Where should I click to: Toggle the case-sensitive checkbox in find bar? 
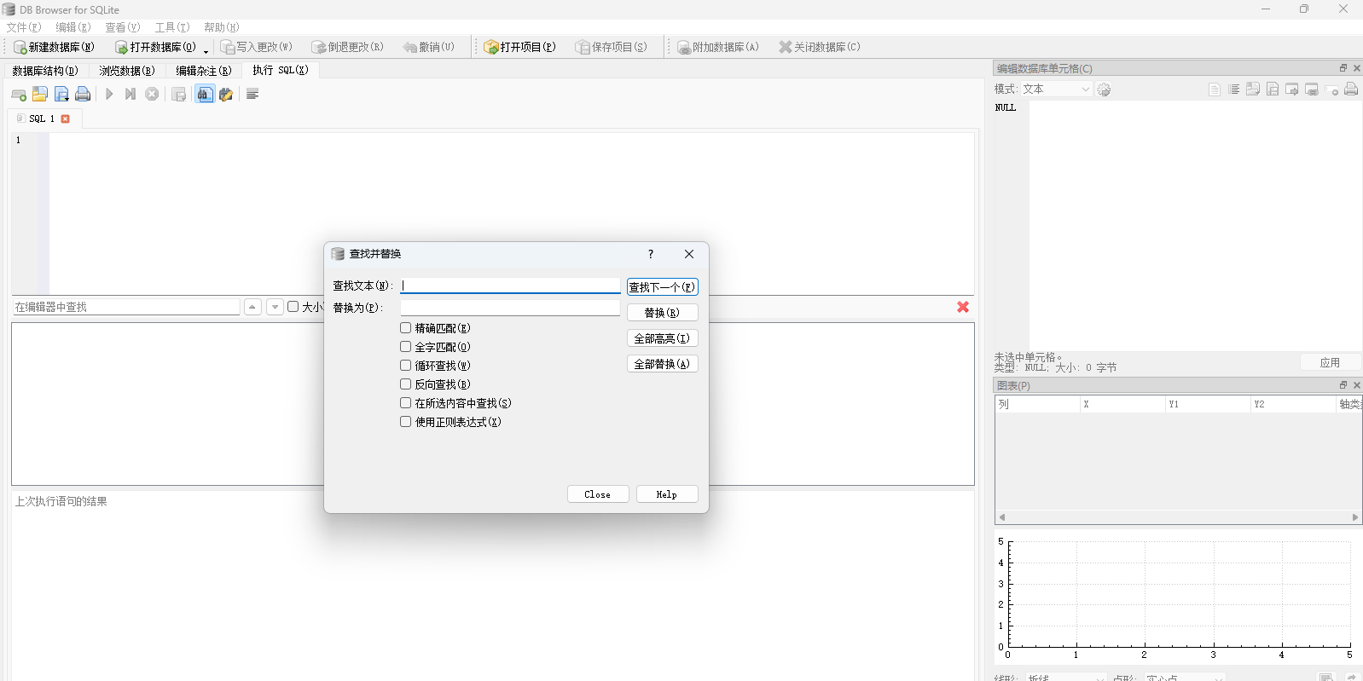pos(293,307)
